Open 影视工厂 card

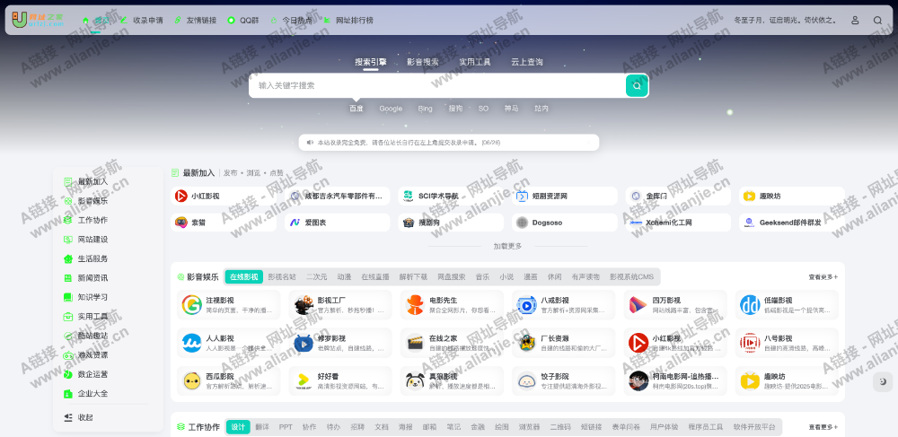[x=340, y=305]
